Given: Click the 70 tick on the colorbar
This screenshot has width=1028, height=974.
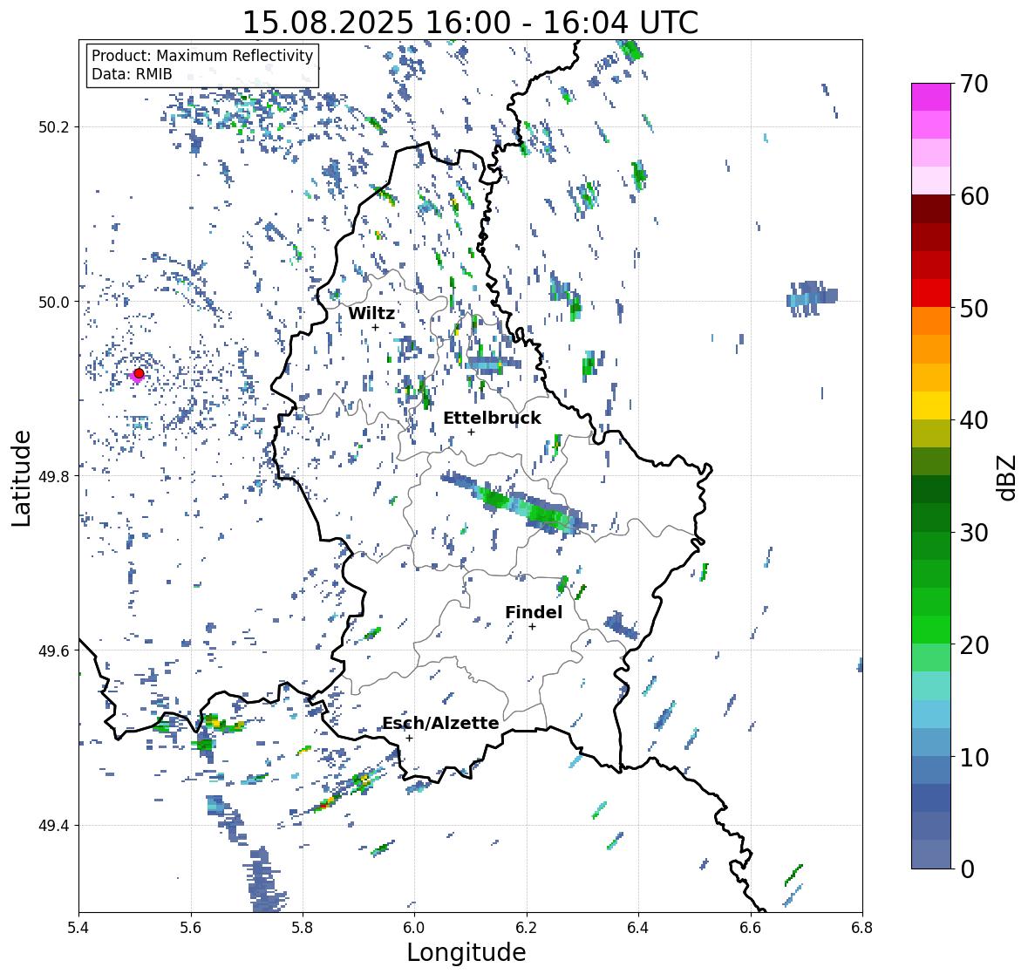Looking at the screenshot, I should tap(974, 84).
